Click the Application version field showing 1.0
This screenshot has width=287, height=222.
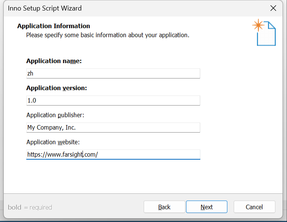coord(113,100)
